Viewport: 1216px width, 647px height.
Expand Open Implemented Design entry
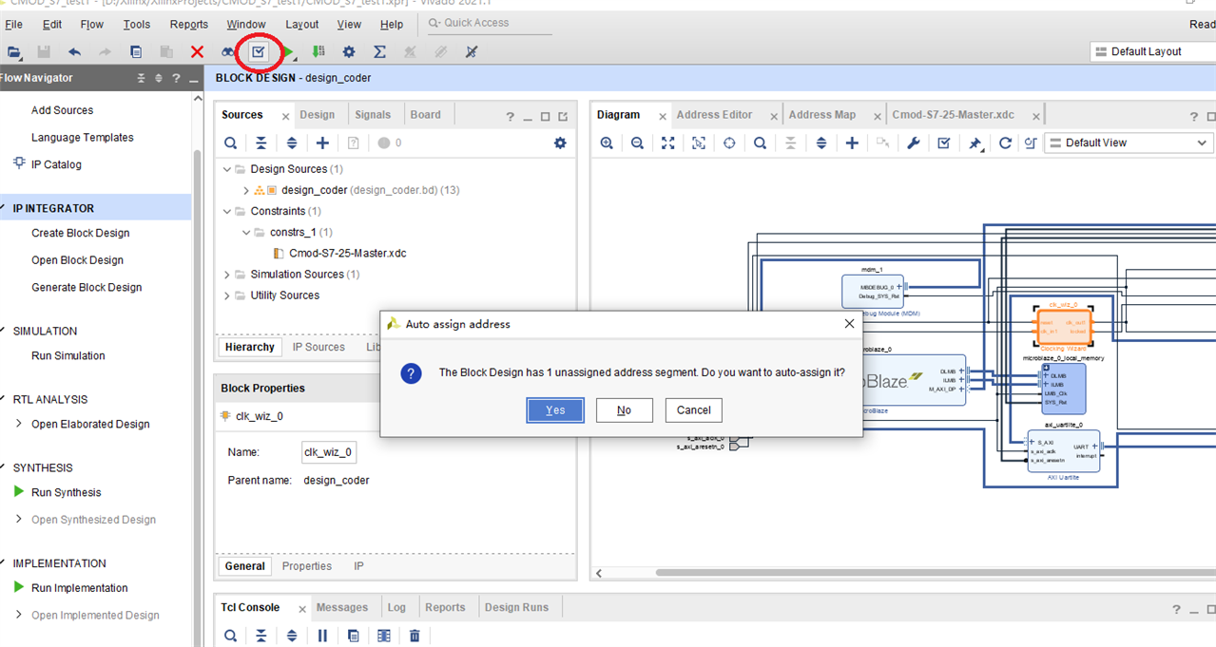(x=19, y=615)
